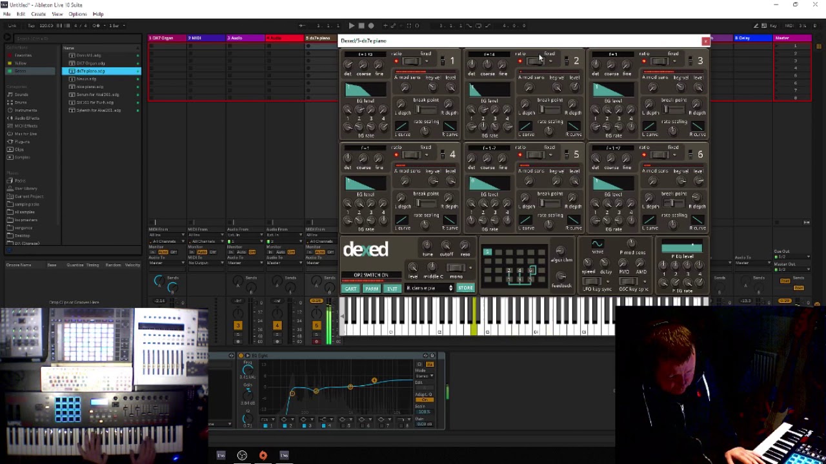826x464 pixels.
Task: Click the Dexed algorithm knob
Action: point(559,251)
